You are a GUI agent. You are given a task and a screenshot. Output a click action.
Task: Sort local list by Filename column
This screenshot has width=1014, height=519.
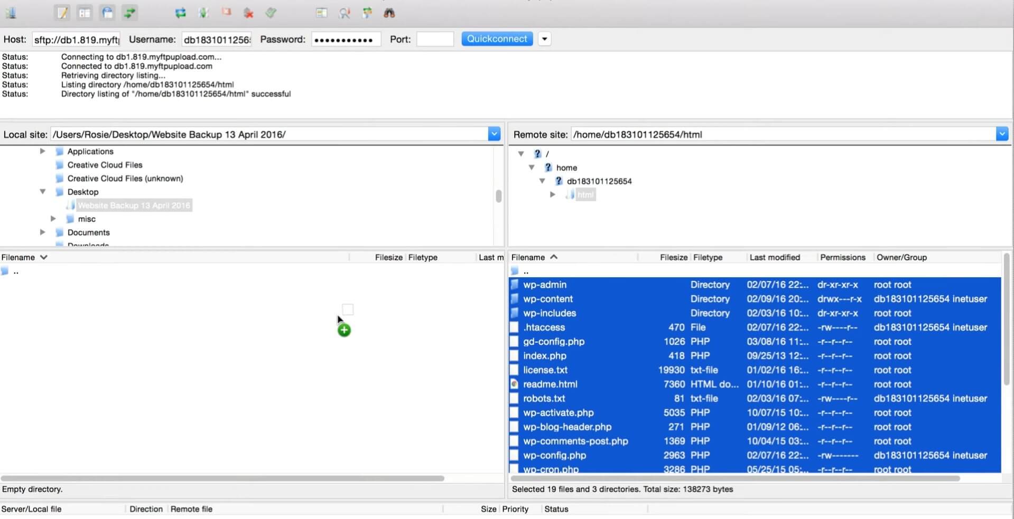click(x=174, y=257)
